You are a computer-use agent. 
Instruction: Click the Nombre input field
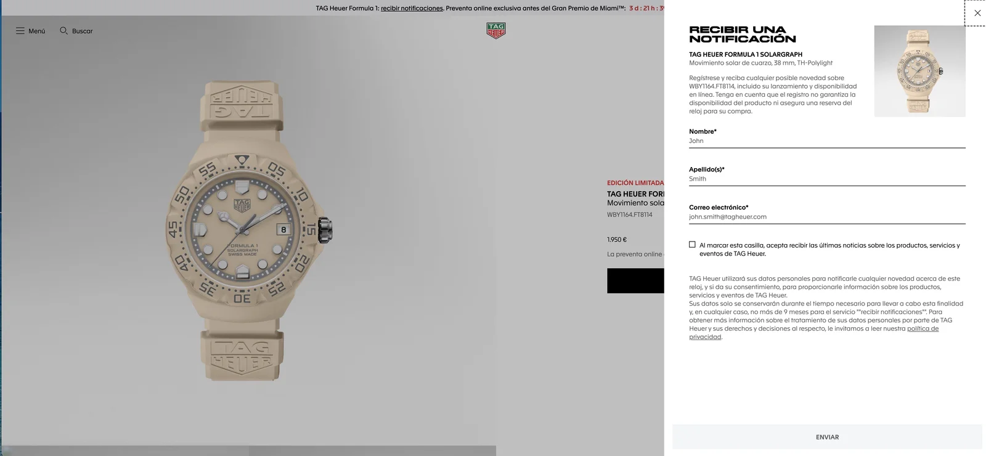click(827, 141)
